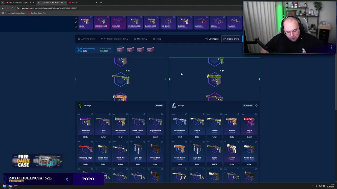Image resolution: width=337 pixels, height=189 pixels.
Task: Click the clock recent-drops icon in live feed
Action: [x=76, y=18]
